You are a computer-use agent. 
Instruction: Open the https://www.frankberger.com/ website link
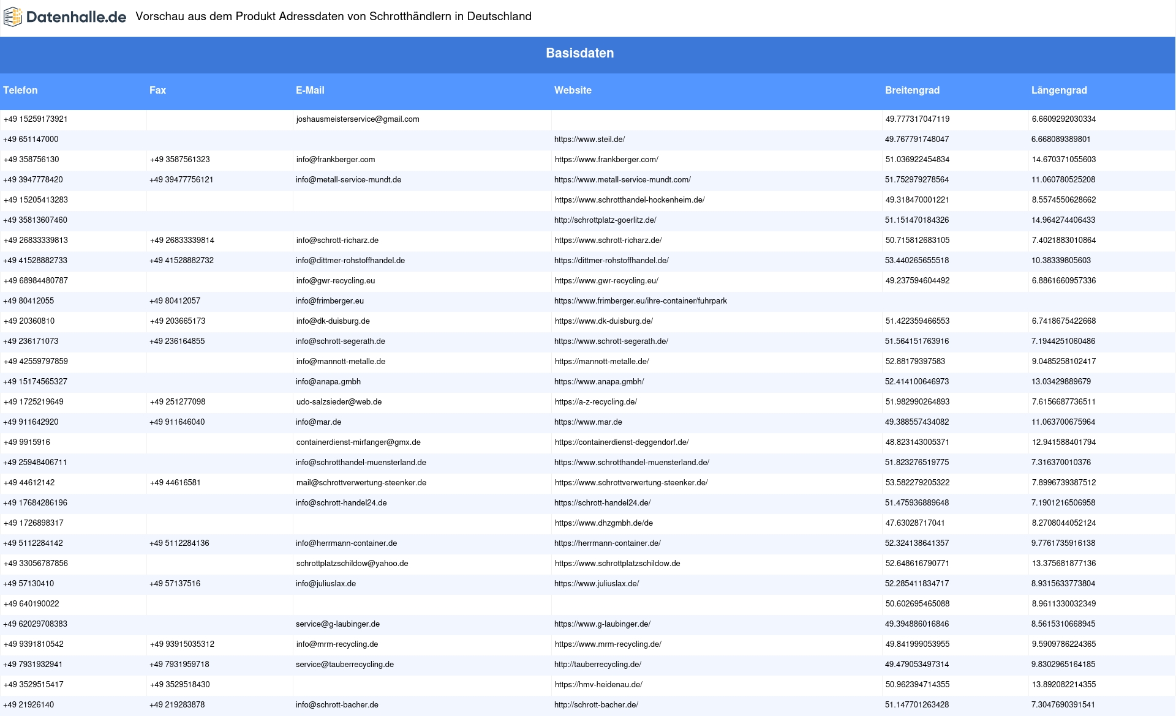[x=606, y=160]
